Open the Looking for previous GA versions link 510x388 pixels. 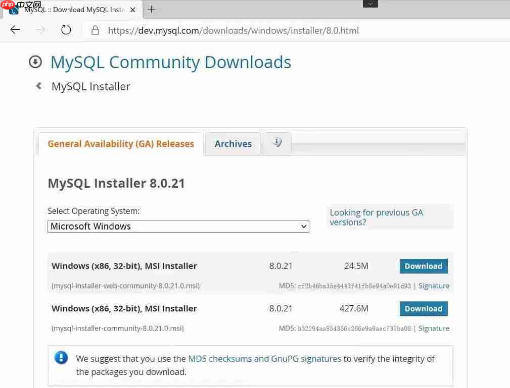(376, 217)
